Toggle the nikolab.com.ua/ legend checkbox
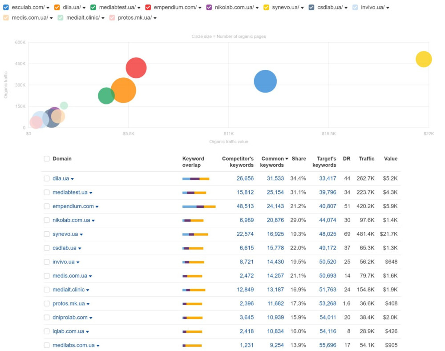445x351 pixels. [209, 8]
